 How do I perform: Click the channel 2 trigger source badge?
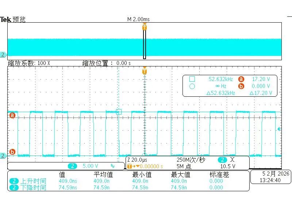pos(222,160)
